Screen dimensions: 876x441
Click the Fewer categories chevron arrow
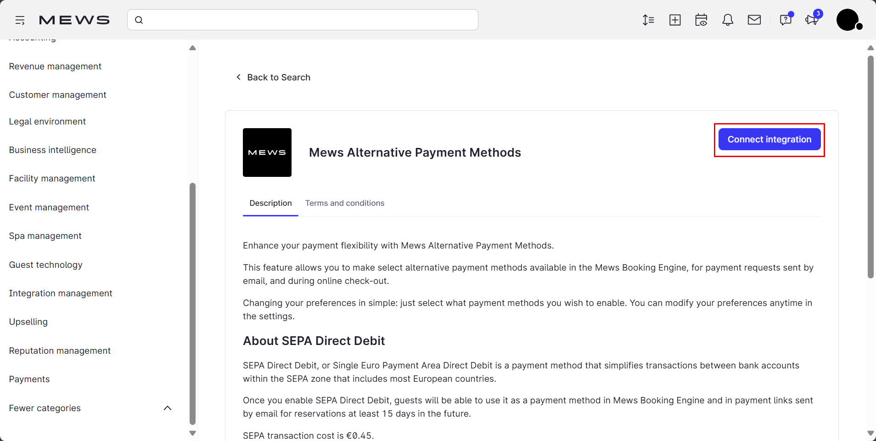[168, 408]
